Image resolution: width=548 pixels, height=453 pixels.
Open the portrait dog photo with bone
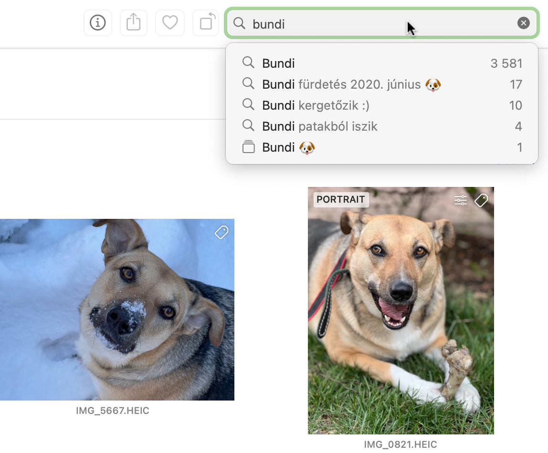point(401,310)
